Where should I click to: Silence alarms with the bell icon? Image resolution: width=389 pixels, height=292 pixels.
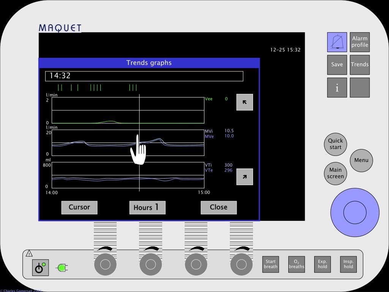pyautogui.click(x=337, y=42)
